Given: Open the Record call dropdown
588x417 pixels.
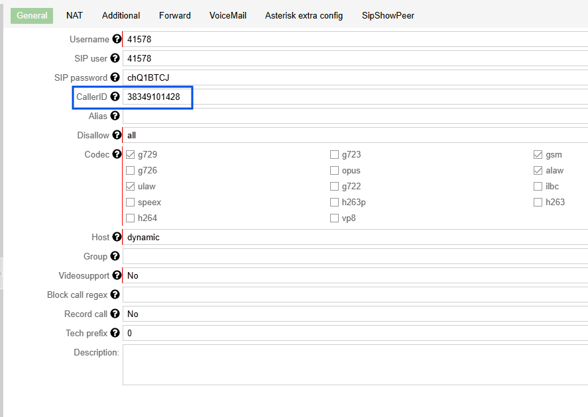Looking at the screenshot, I should click(355, 314).
